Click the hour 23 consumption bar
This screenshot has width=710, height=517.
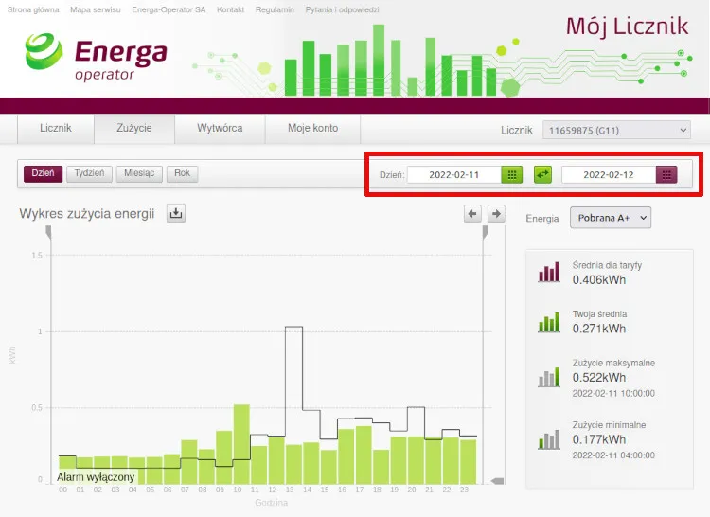click(x=469, y=462)
